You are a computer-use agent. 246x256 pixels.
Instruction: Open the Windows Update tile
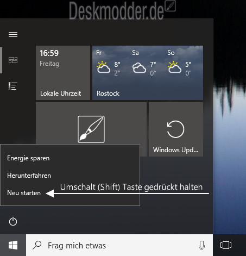pyautogui.click(x=176, y=129)
